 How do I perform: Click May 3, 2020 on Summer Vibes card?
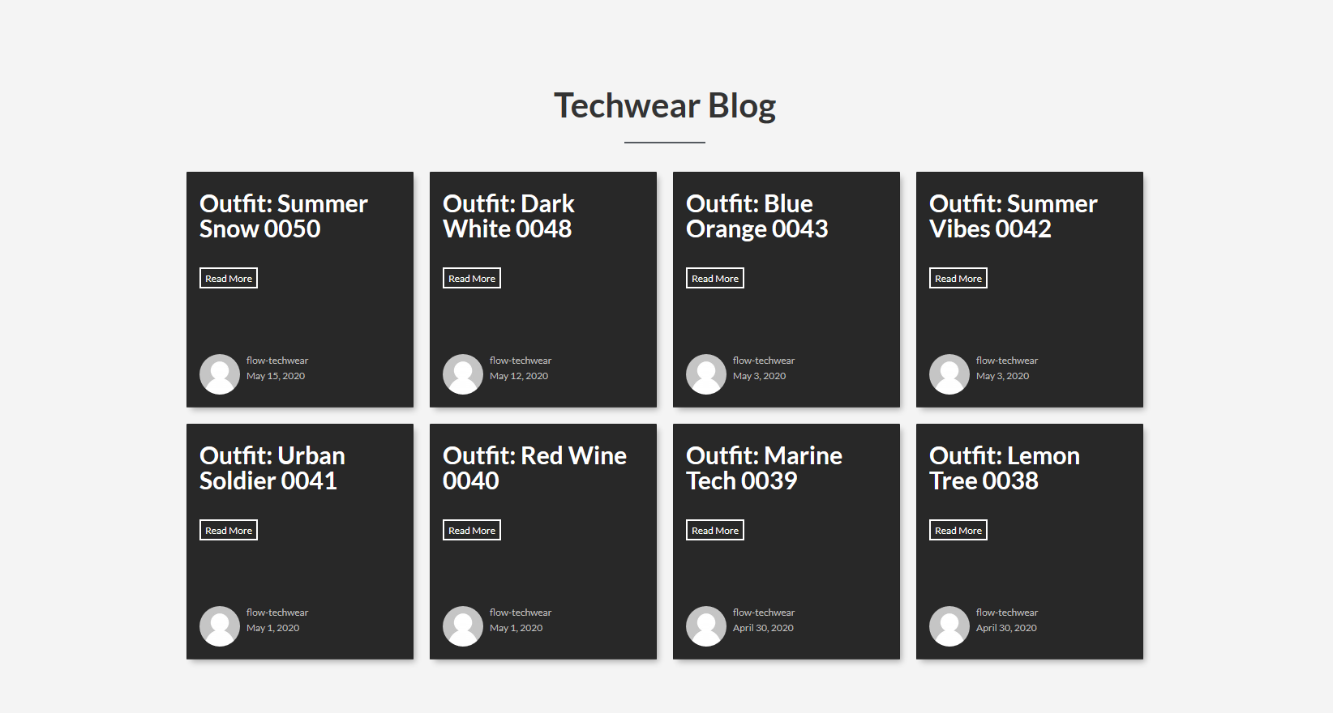point(1003,376)
